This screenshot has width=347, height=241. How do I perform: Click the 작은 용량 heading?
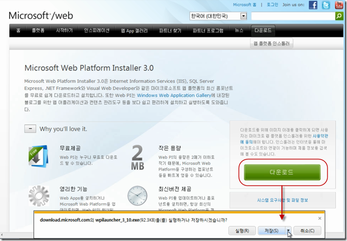click(170, 148)
